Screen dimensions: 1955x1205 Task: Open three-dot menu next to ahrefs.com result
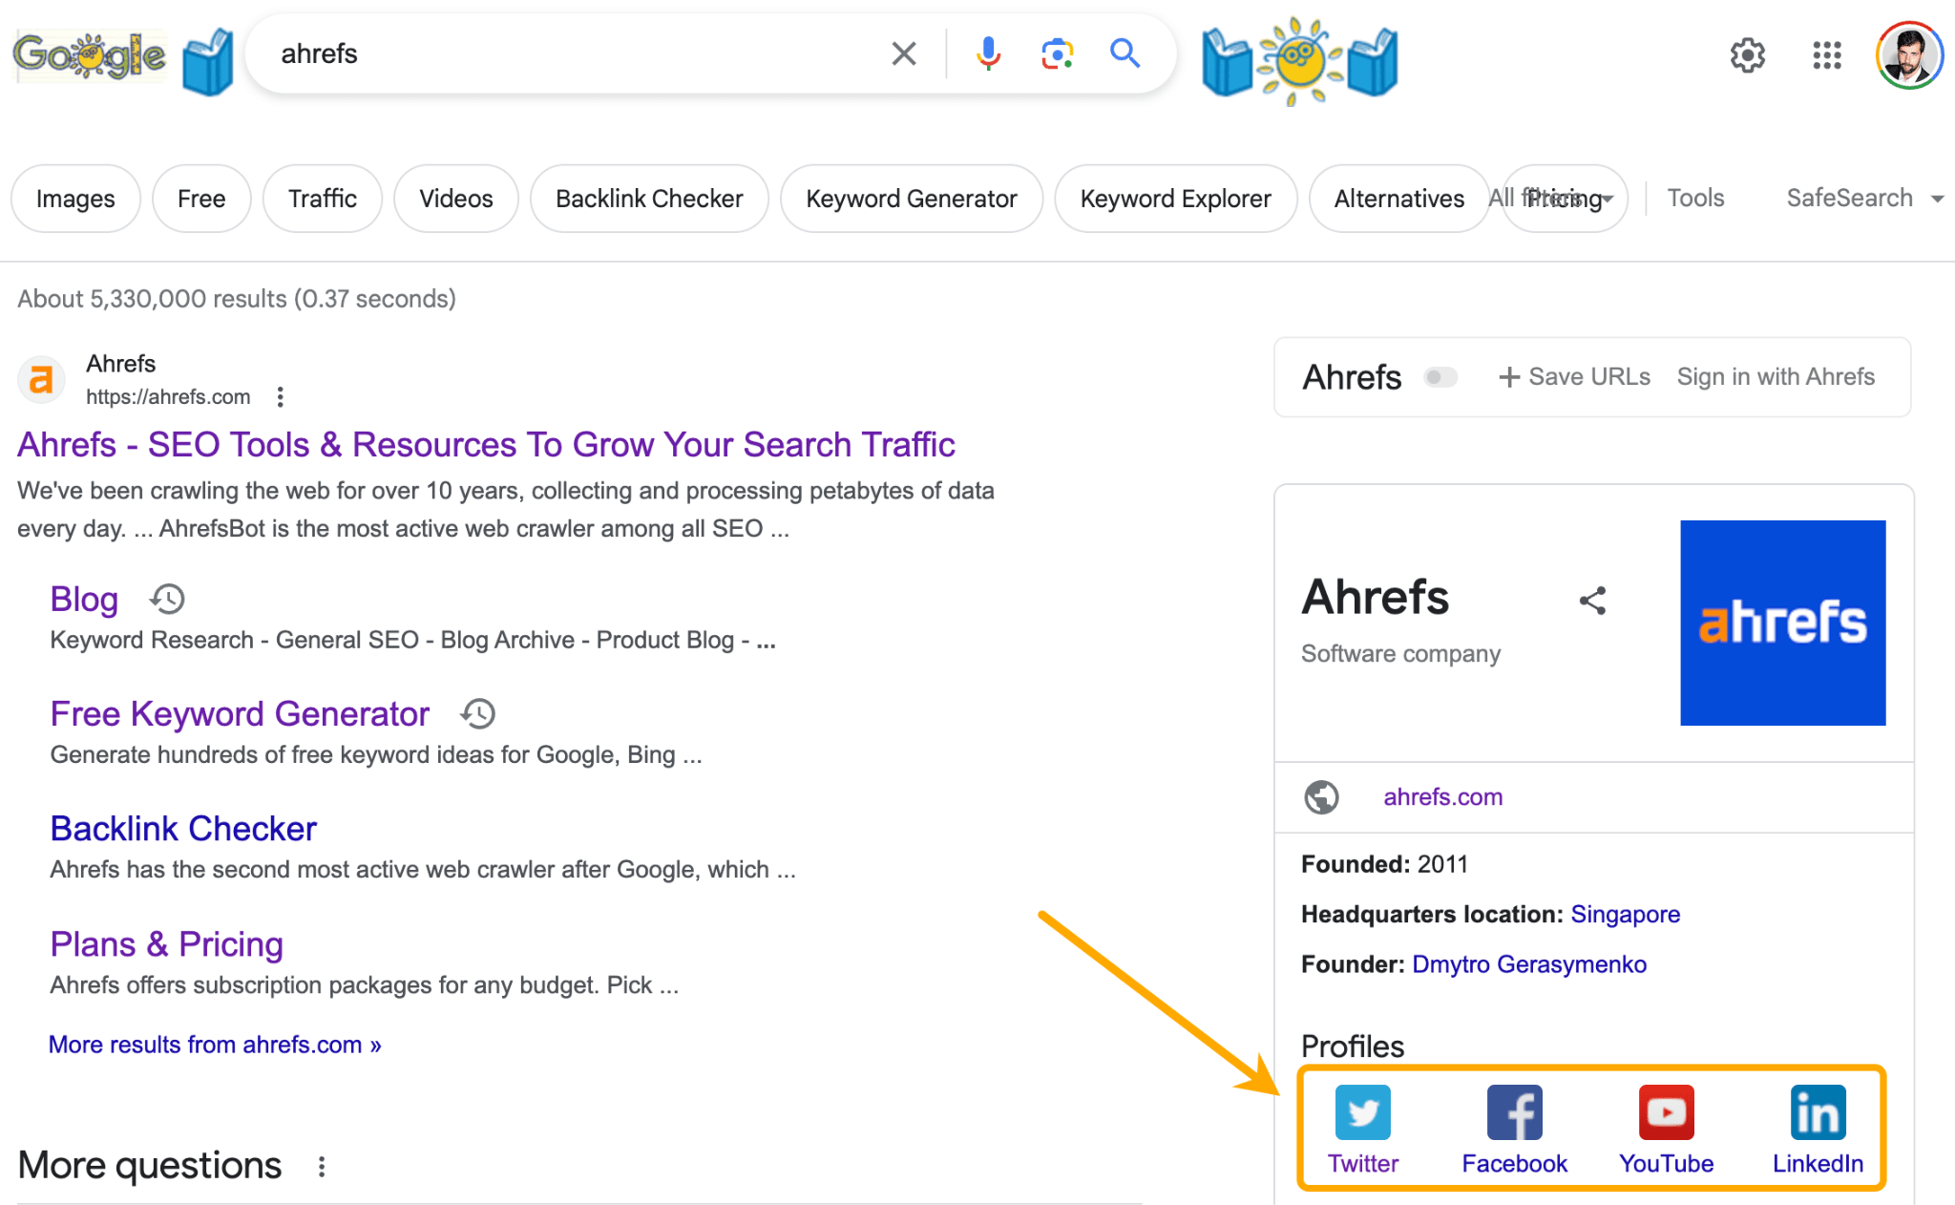pyautogui.click(x=280, y=396)
